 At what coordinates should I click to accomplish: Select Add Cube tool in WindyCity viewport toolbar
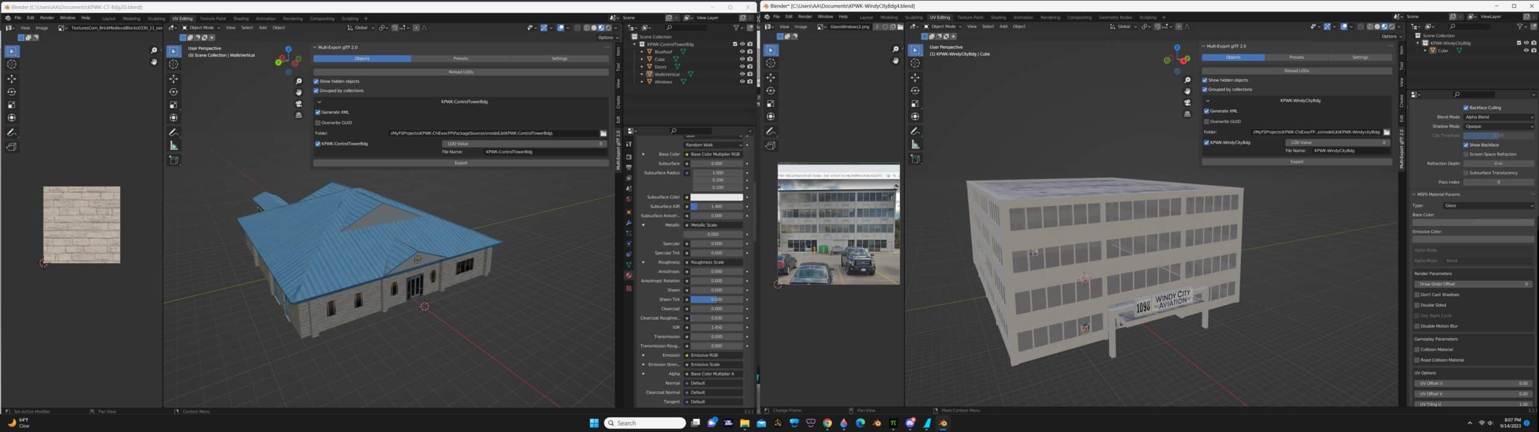(915, 159)
